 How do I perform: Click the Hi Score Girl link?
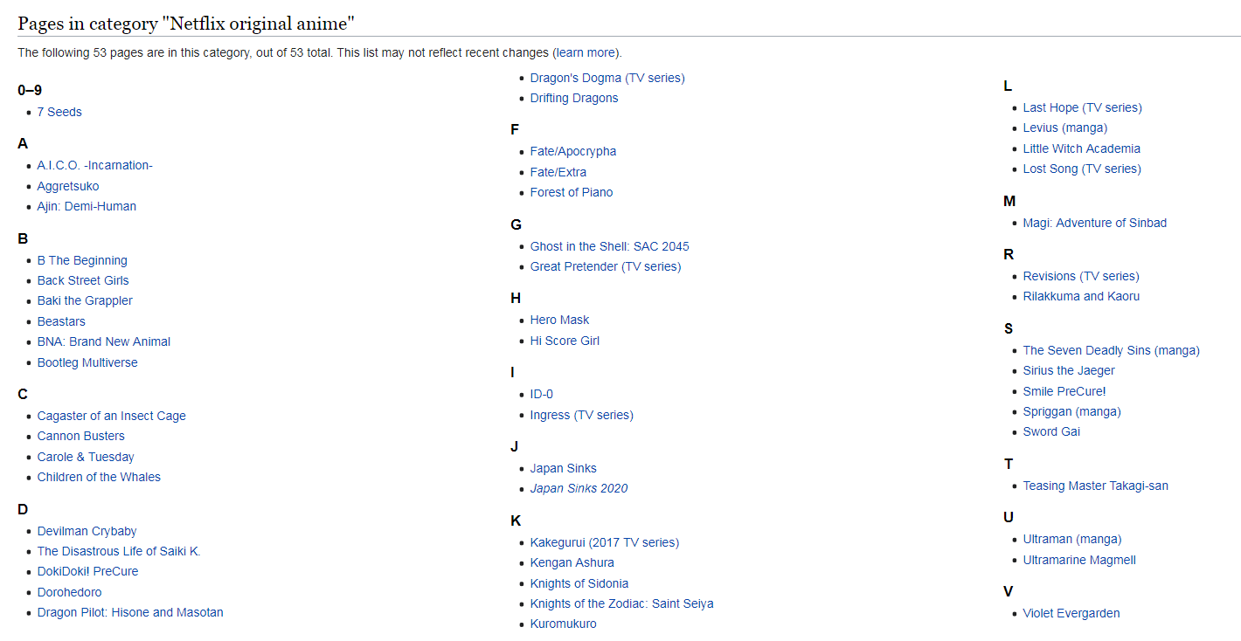[x=565, y=341]
